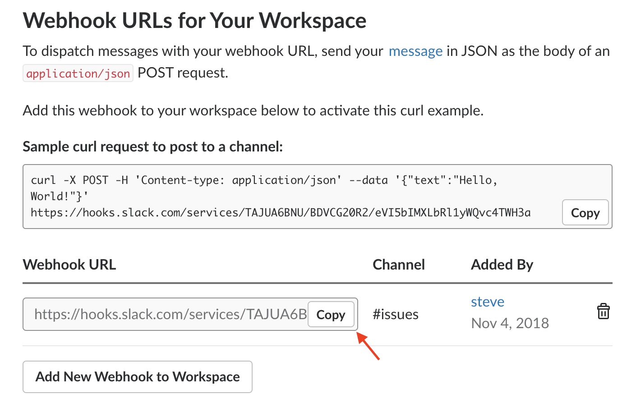Select the #issues channel name
Image resolution: width=636 pixels, height=403 pixels.
coord(395,314)
